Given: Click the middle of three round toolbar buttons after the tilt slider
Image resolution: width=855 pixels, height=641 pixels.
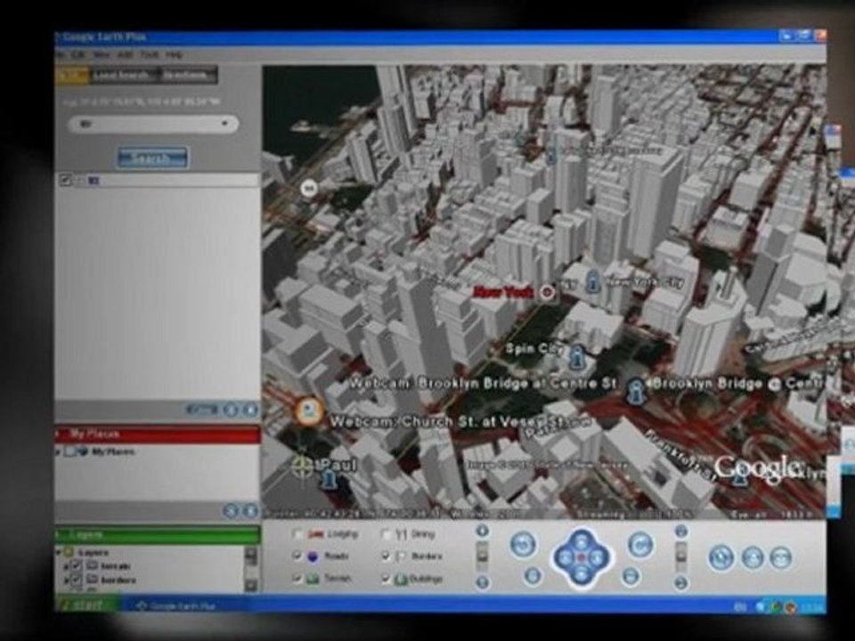Looking at the screenshot, I should click(753, 557).
